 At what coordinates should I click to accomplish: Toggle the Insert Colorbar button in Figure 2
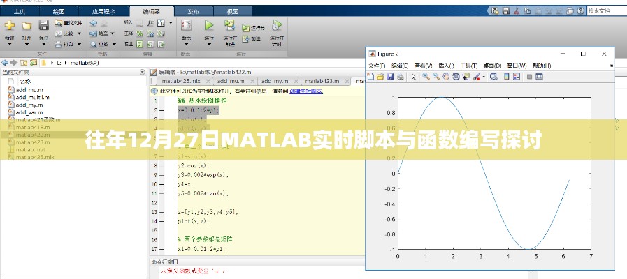pos(506,77)
